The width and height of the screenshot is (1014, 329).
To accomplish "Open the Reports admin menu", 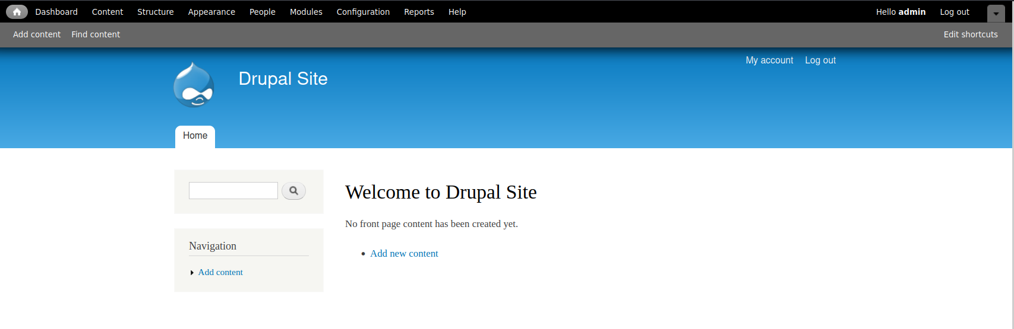I will tap(419, 12).
